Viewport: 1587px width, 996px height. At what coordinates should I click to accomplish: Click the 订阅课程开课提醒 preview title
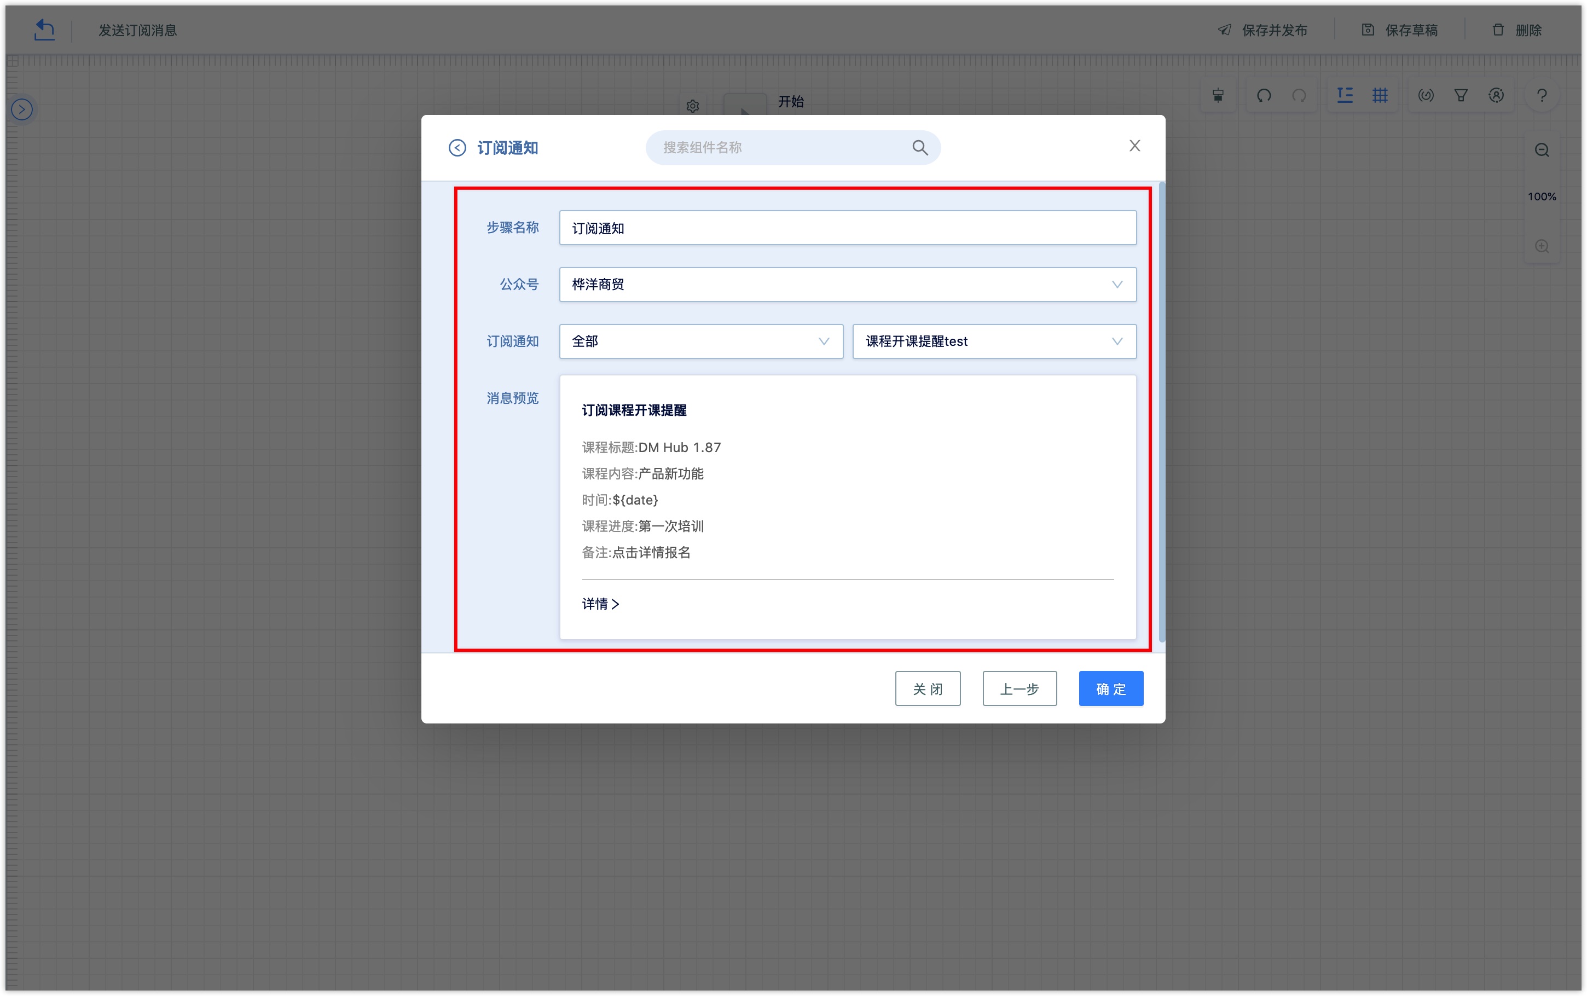coord(634,410)
